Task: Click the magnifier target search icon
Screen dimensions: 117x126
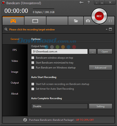Action: click(x=6, y=29)
